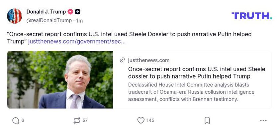
Task: Click the red verified checkmark badge
Action: click(70, 12)
